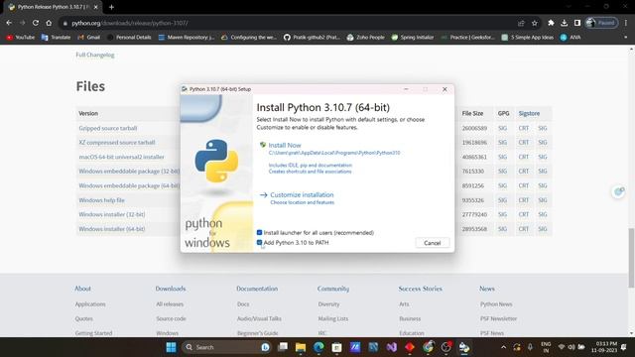This screenshot has height=357, width=635.
Task: Click the page vertical scrollbar thumb
Action: pos(631,258)
